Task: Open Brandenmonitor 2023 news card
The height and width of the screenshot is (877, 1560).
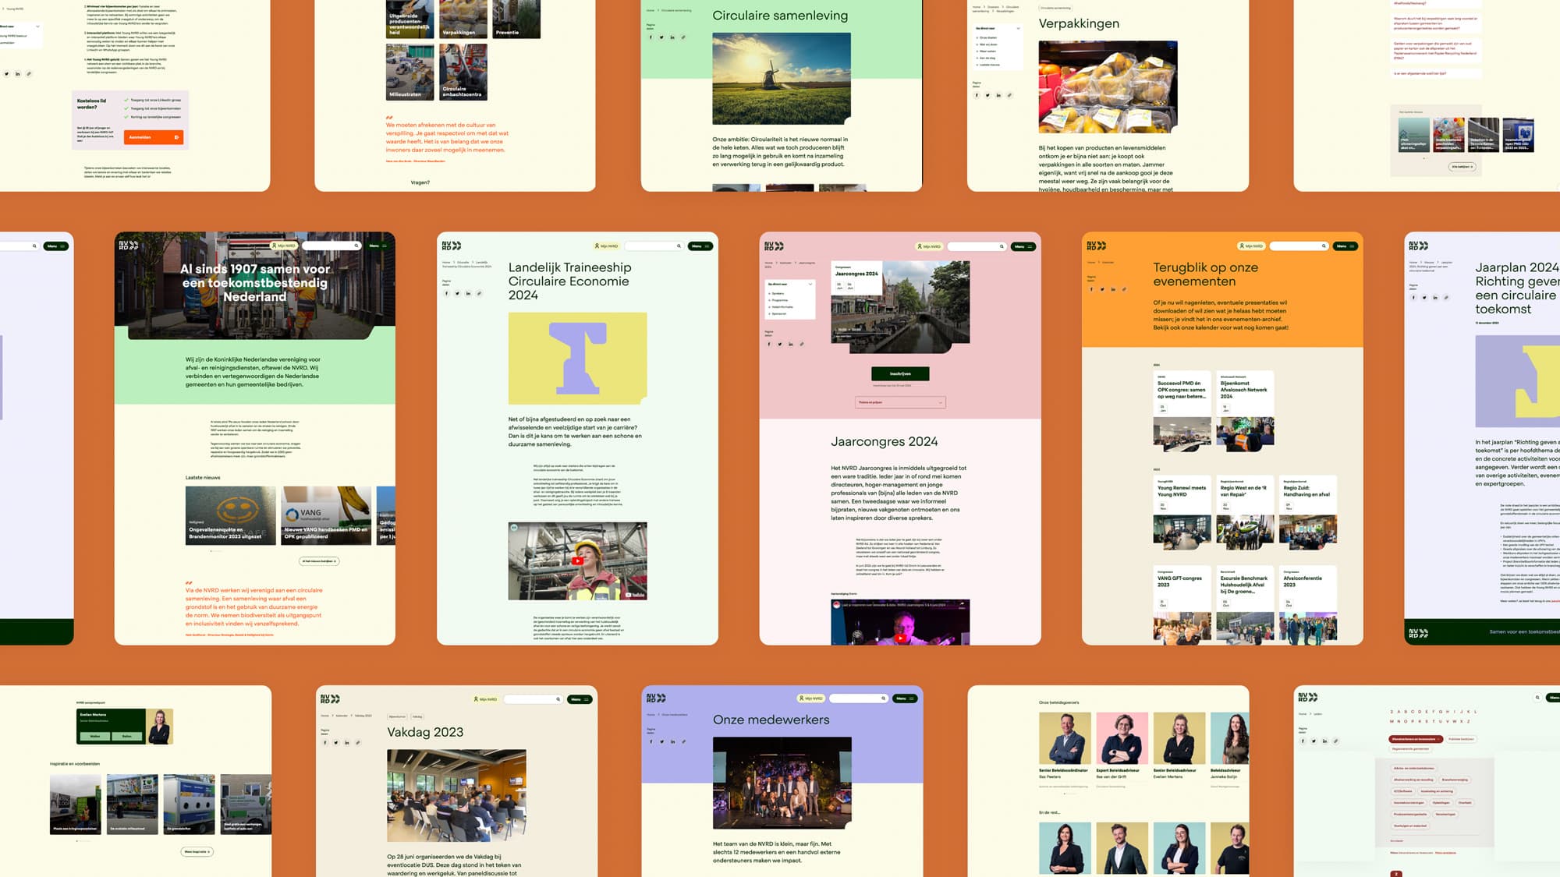Action: click(231, 515)
